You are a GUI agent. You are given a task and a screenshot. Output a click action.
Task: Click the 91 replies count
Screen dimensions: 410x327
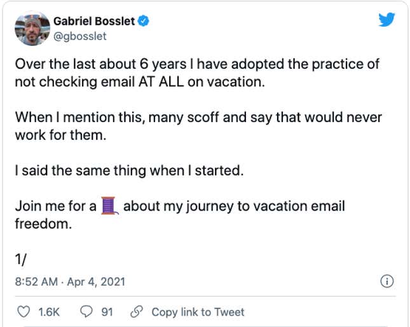107,312
